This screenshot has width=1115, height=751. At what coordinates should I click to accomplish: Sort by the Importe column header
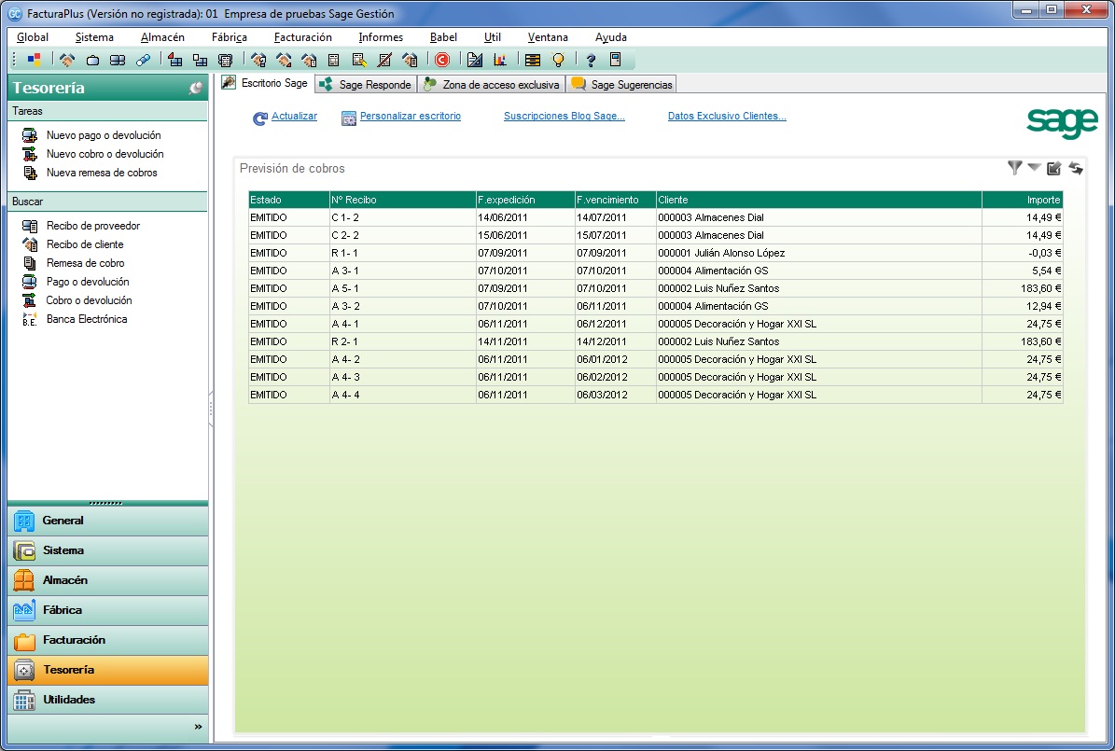pos(1022,200)
